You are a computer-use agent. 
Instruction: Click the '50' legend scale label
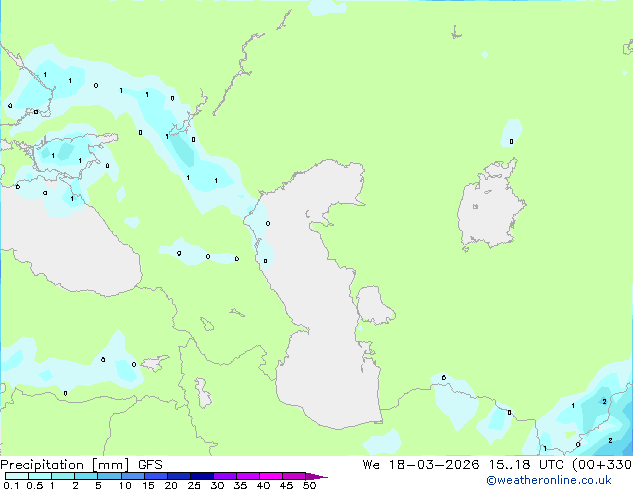[309, 485]
